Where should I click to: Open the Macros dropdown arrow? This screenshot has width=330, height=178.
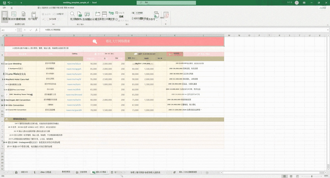point(166,20)
